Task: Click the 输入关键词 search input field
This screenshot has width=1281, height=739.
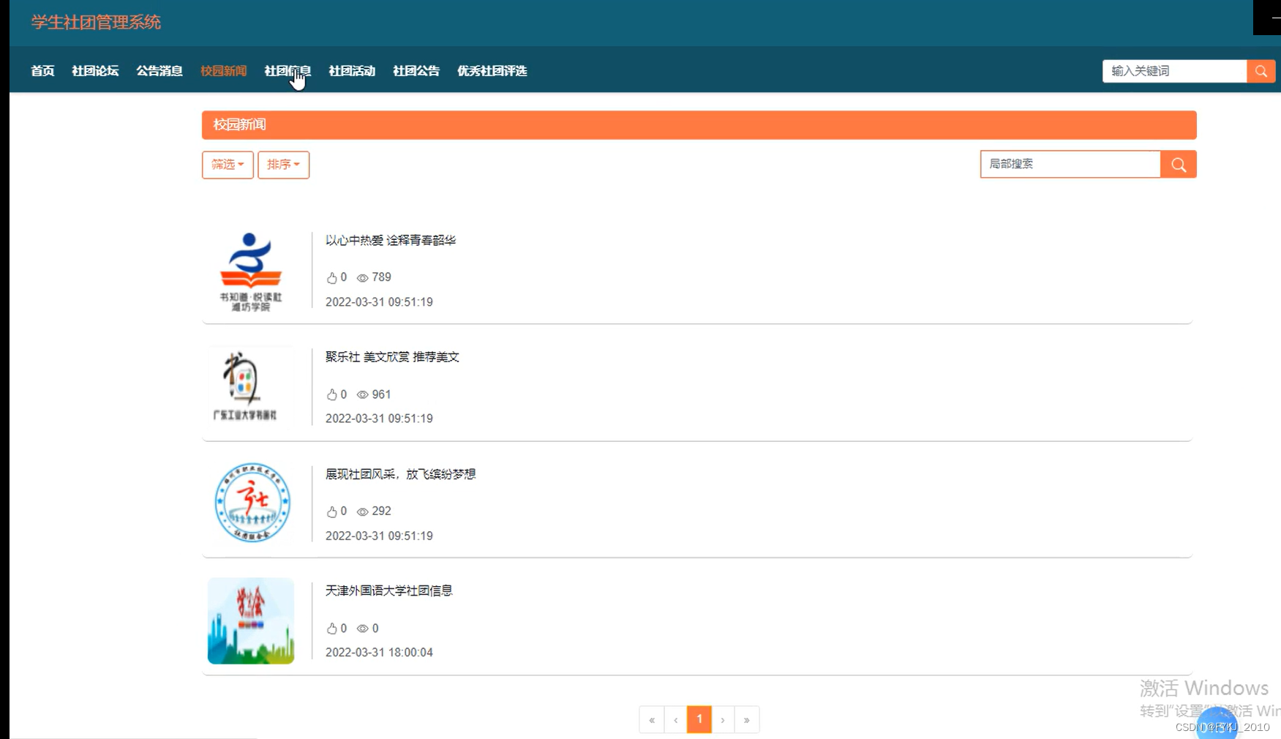Action: coord(1171,71)
